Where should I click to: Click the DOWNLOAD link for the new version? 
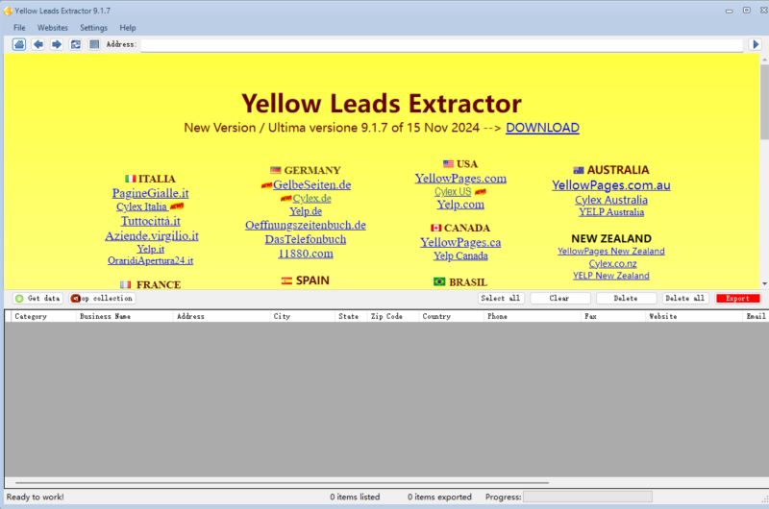click(542, 128)
